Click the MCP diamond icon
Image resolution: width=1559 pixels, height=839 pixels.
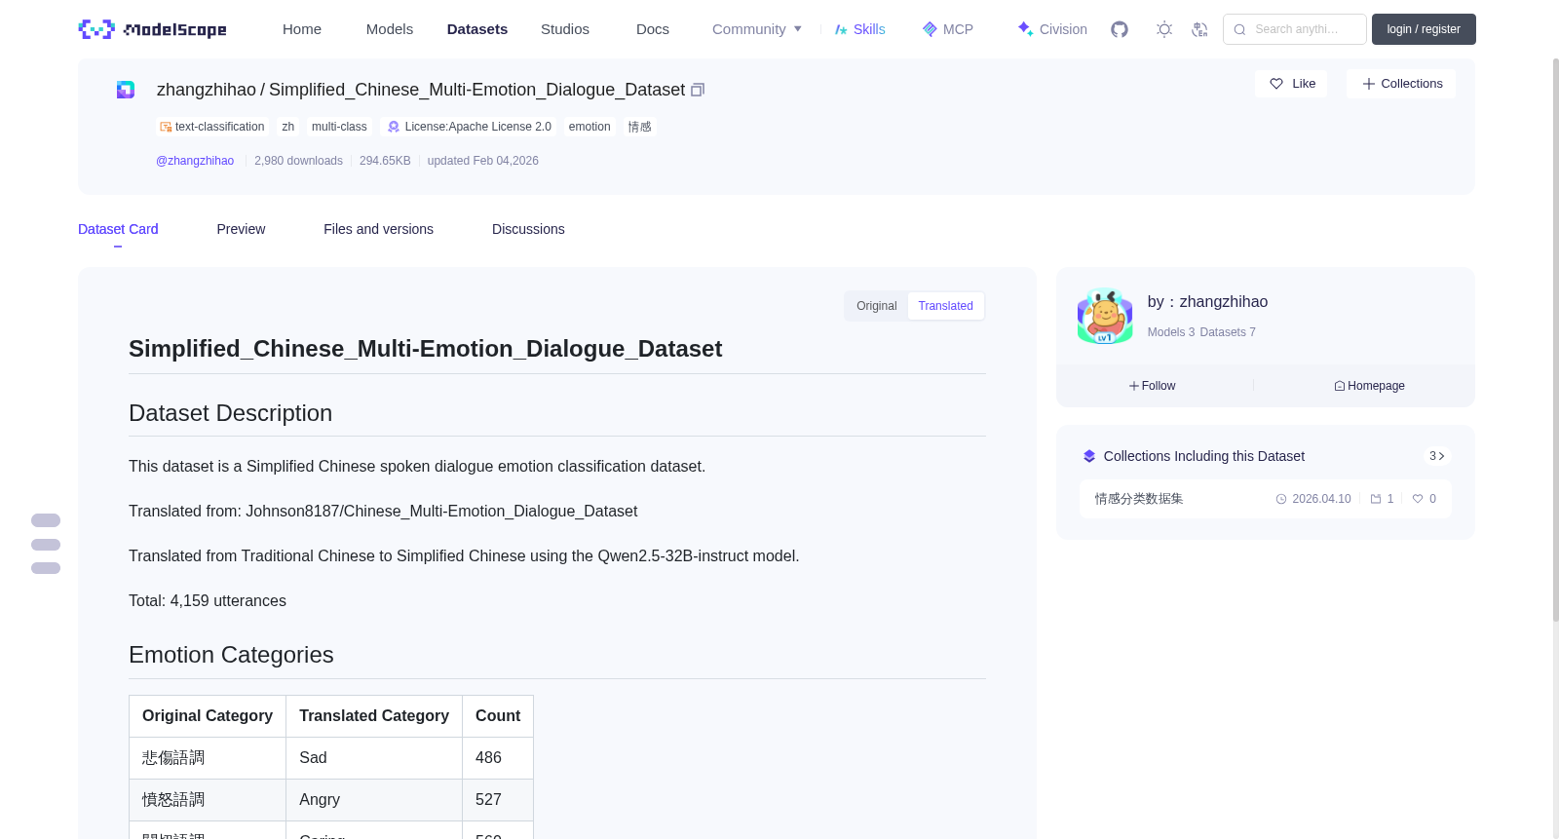click(930, 29)
